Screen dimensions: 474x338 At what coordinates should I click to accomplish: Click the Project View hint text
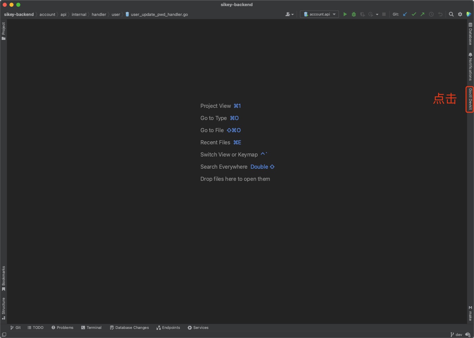(216, 106)
